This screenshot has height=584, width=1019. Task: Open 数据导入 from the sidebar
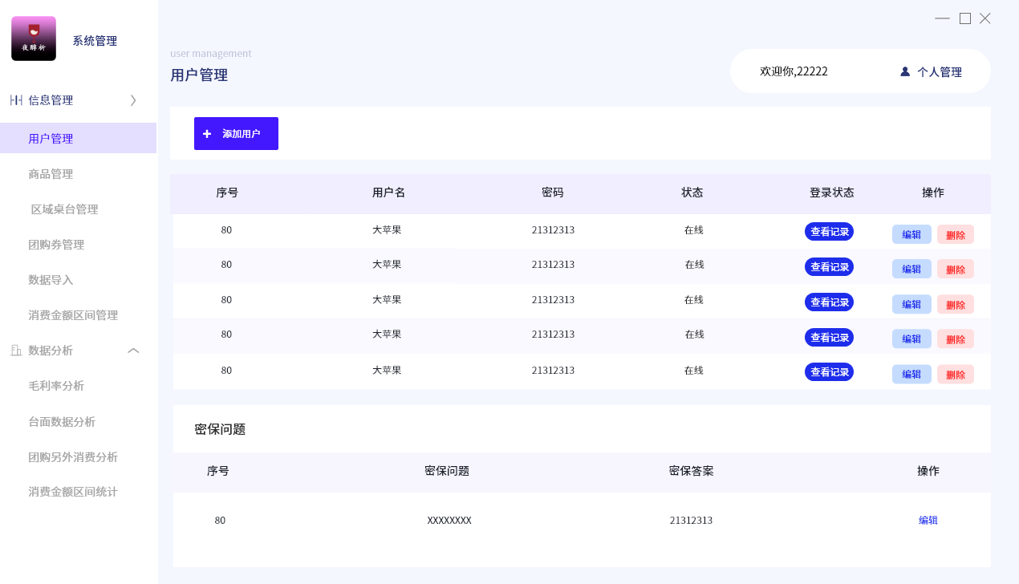click(51, 280)
